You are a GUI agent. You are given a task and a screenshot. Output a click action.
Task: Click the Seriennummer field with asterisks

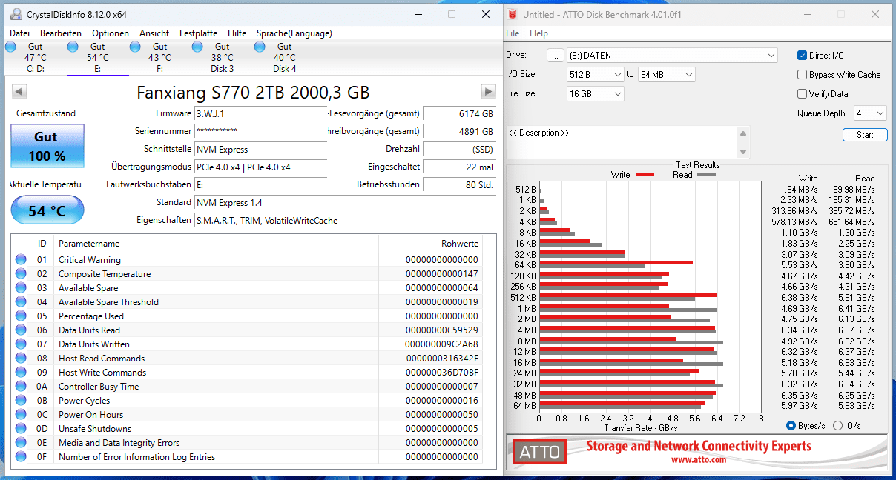point(260,131)
